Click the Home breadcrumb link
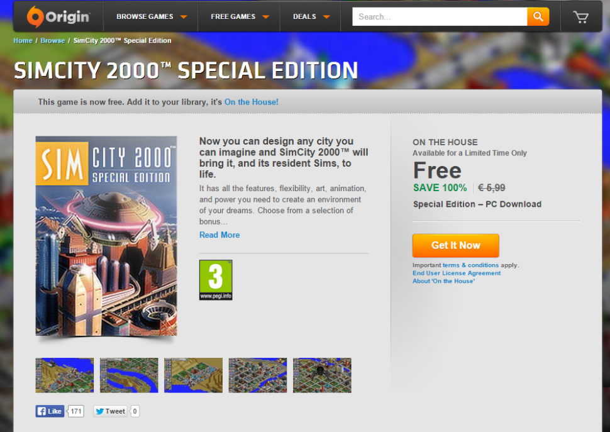This screenshot has width=610, height=432. click(x=23, y=40)
